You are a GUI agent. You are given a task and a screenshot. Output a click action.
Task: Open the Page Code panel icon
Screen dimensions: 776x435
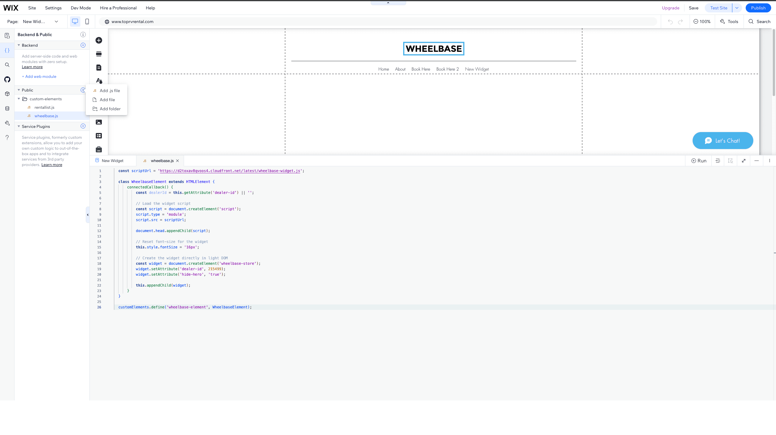tap(7, 35)
